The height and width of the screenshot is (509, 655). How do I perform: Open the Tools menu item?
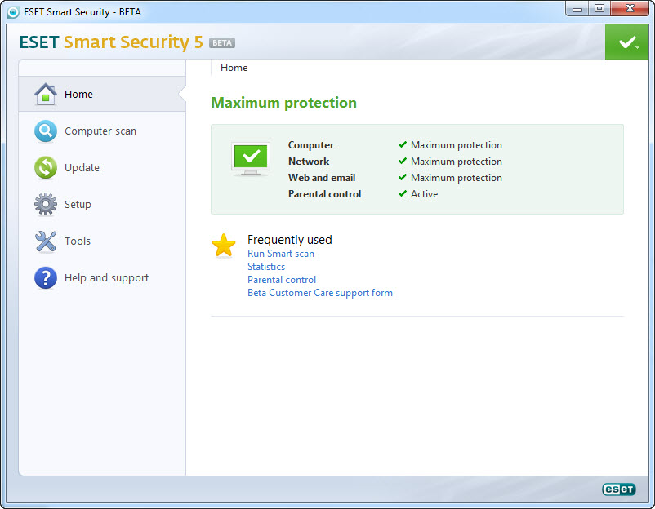click(78, 241)
